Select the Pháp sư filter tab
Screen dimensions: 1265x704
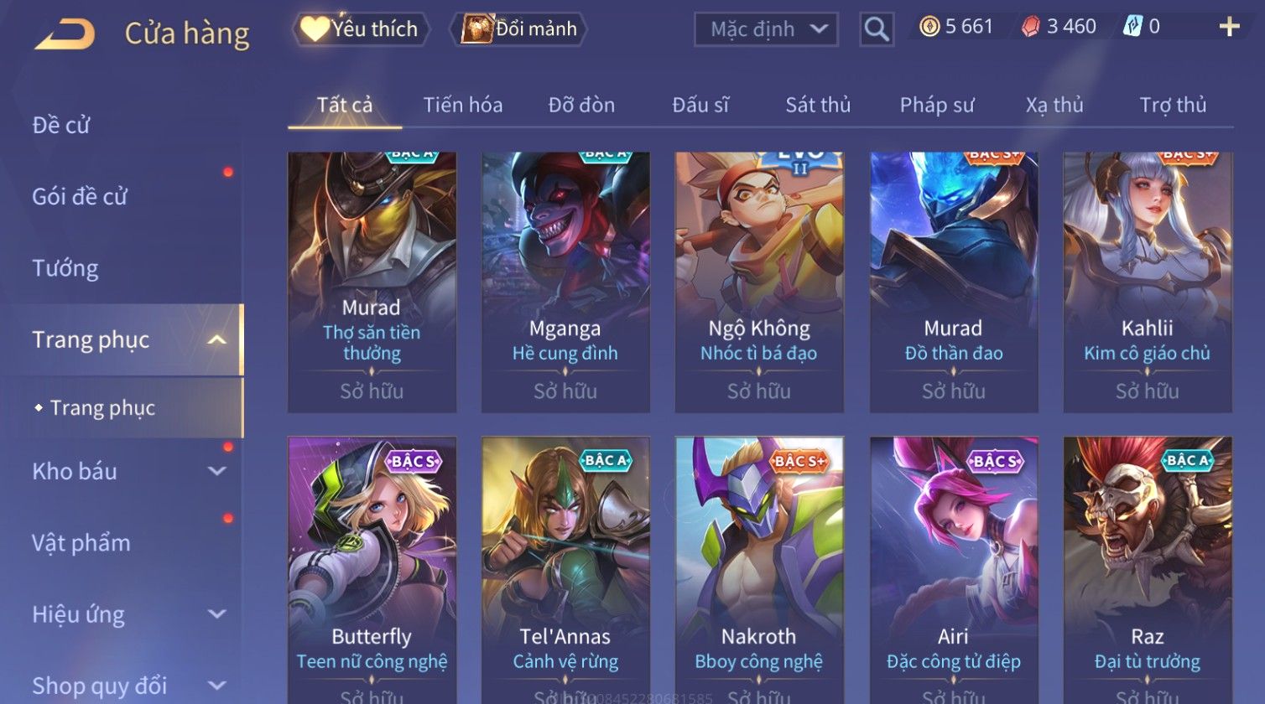(937, 105)
